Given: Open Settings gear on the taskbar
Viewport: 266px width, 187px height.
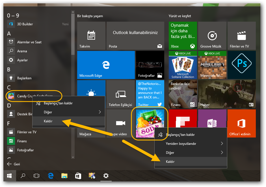Looking at the screenshot, I should coord(106,176).
